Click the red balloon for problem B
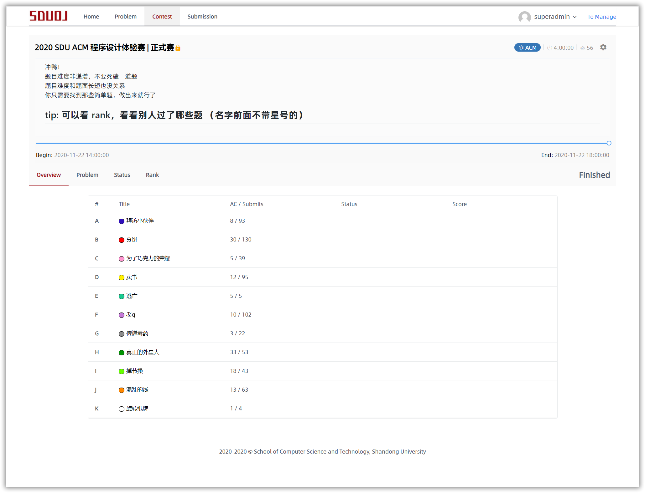The width and height of the screenshot is (645, 493). coord(122,240)
